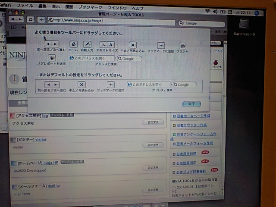Open 忍者ブログ記事解析 link

[191, 172]
